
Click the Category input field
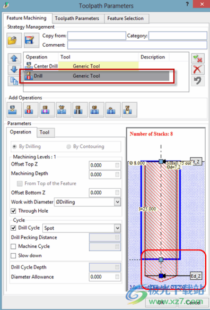click(x=178, y=36)
